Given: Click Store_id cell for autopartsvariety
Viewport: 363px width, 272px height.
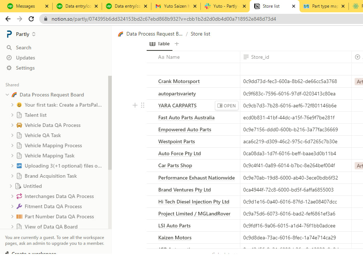Looking at the screenshot, I should point(296,94).
